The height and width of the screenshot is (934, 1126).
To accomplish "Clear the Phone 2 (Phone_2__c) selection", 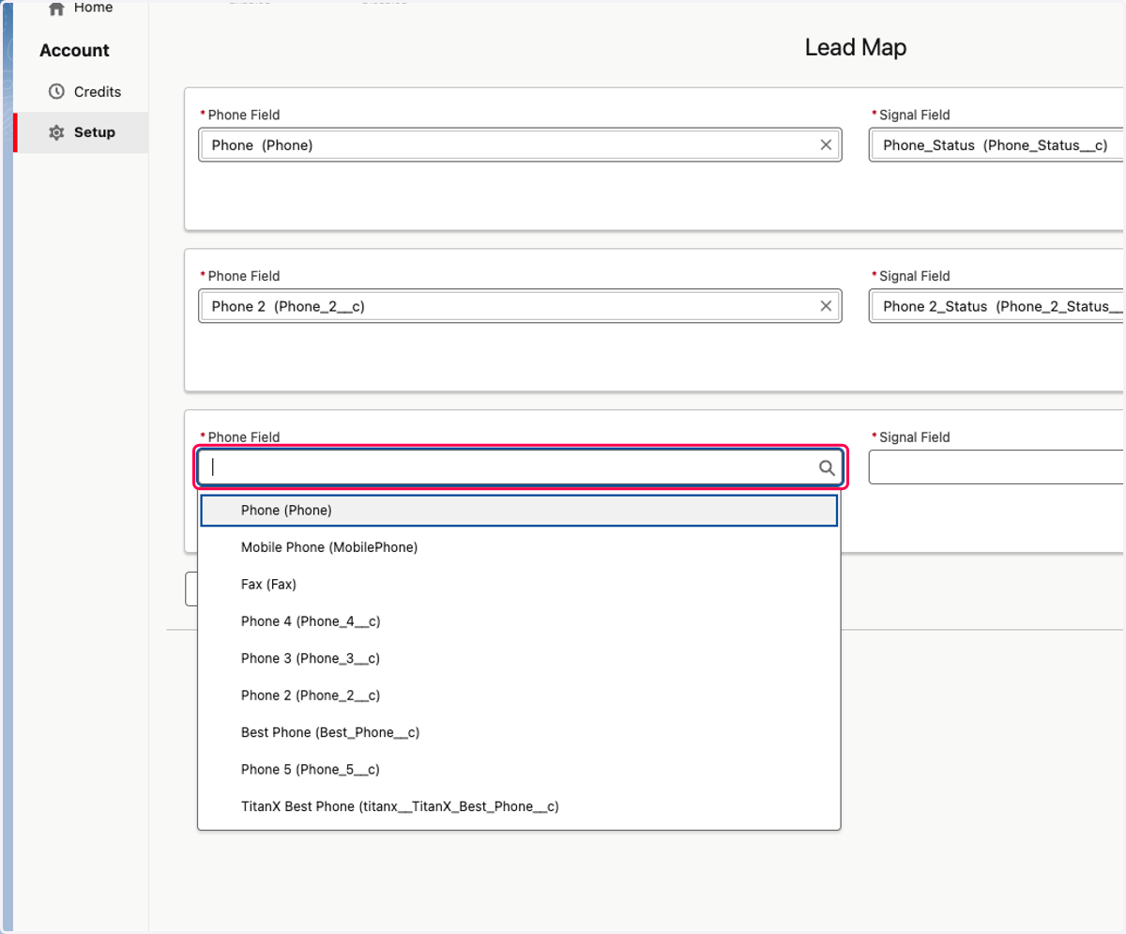I will (x=826, y=306).
